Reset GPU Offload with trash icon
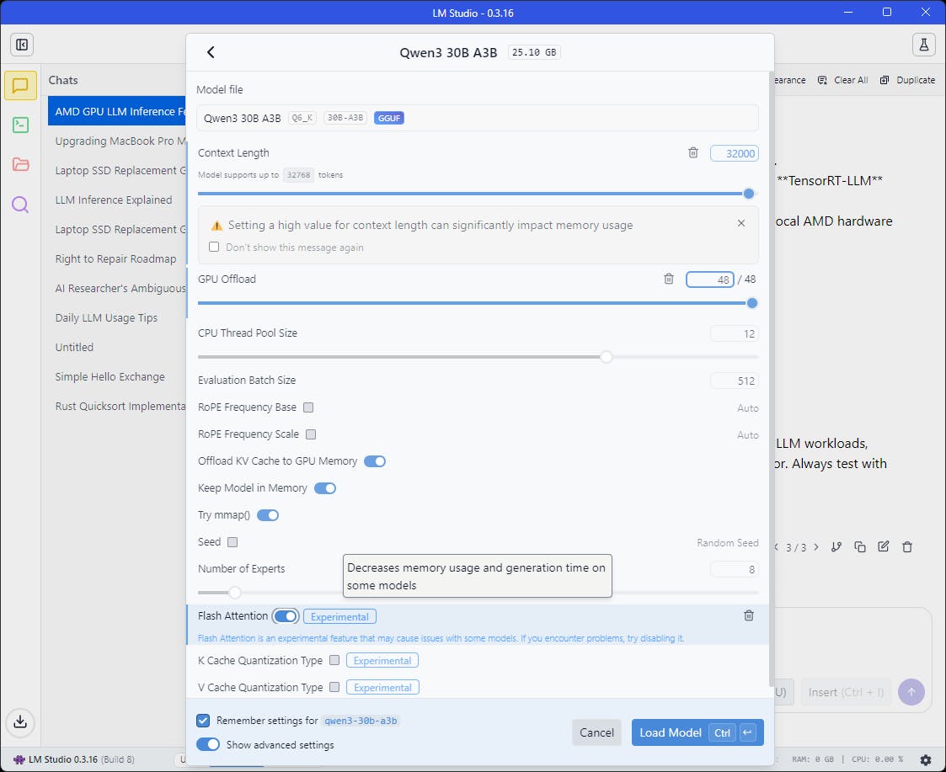Image resolution: width=946 pixels, height=772 pixels. [669, 279]
